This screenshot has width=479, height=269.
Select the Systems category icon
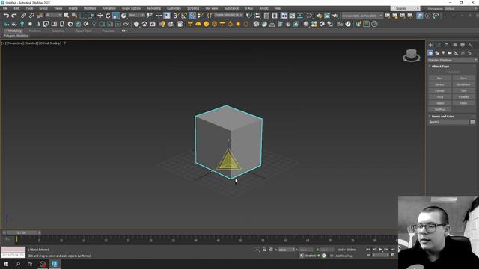tap(469, 53)
